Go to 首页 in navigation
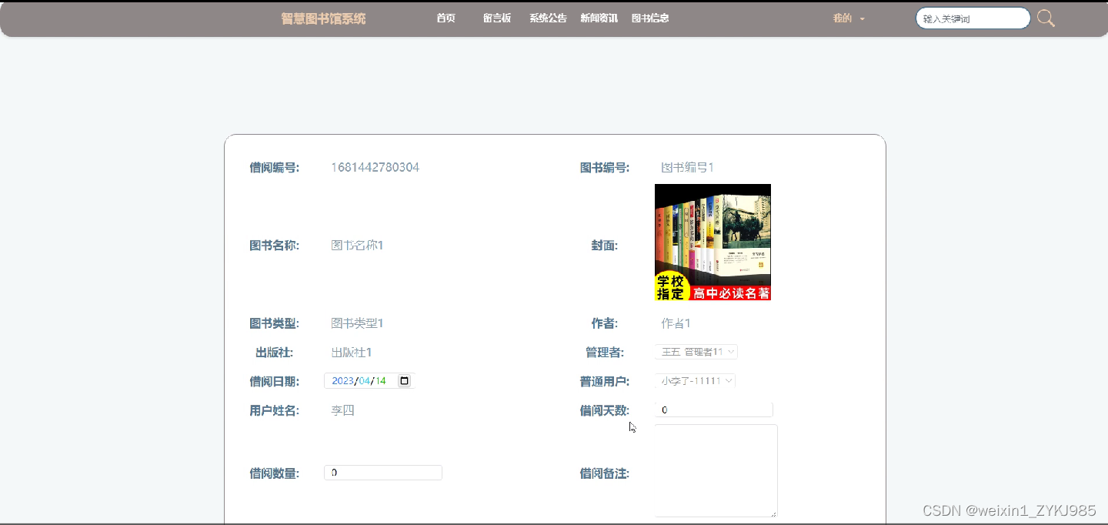Screen dimensions: 1108x525 pyautogui.click(x=446, y=18)
